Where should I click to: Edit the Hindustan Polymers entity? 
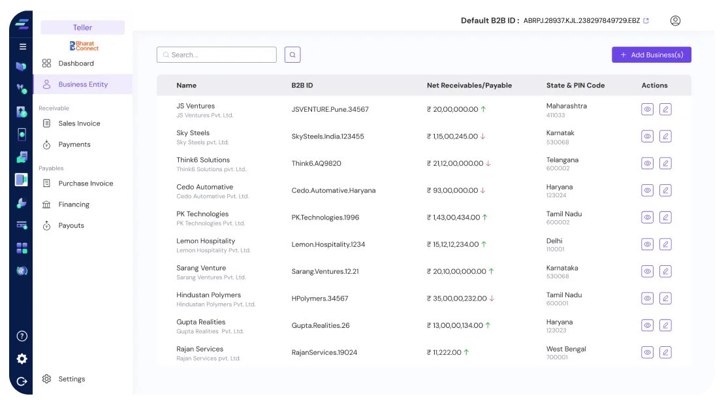point(665,299)
